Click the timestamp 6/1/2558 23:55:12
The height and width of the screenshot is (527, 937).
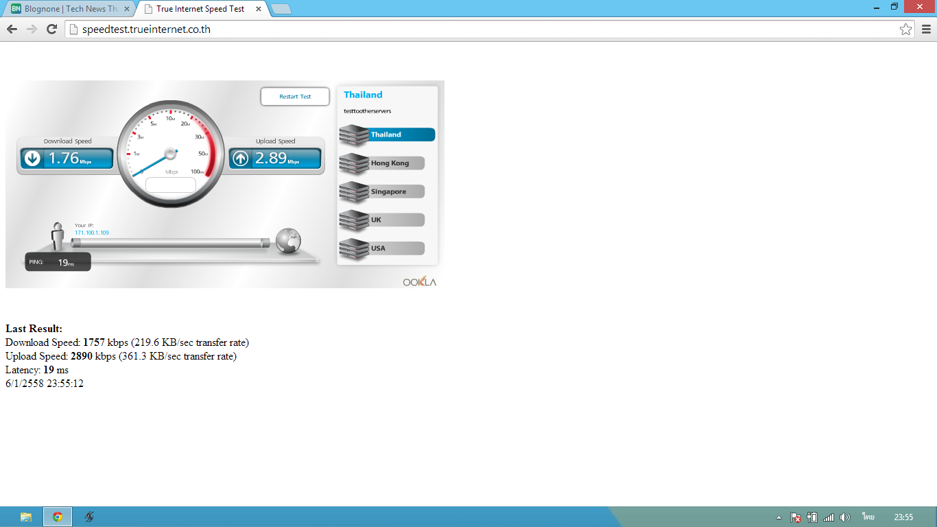(x=45, y=384)
